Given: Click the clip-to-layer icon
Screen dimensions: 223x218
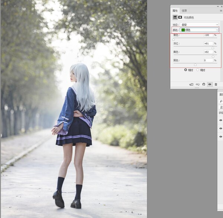Looking at the screenshot, I should [191, 85].
